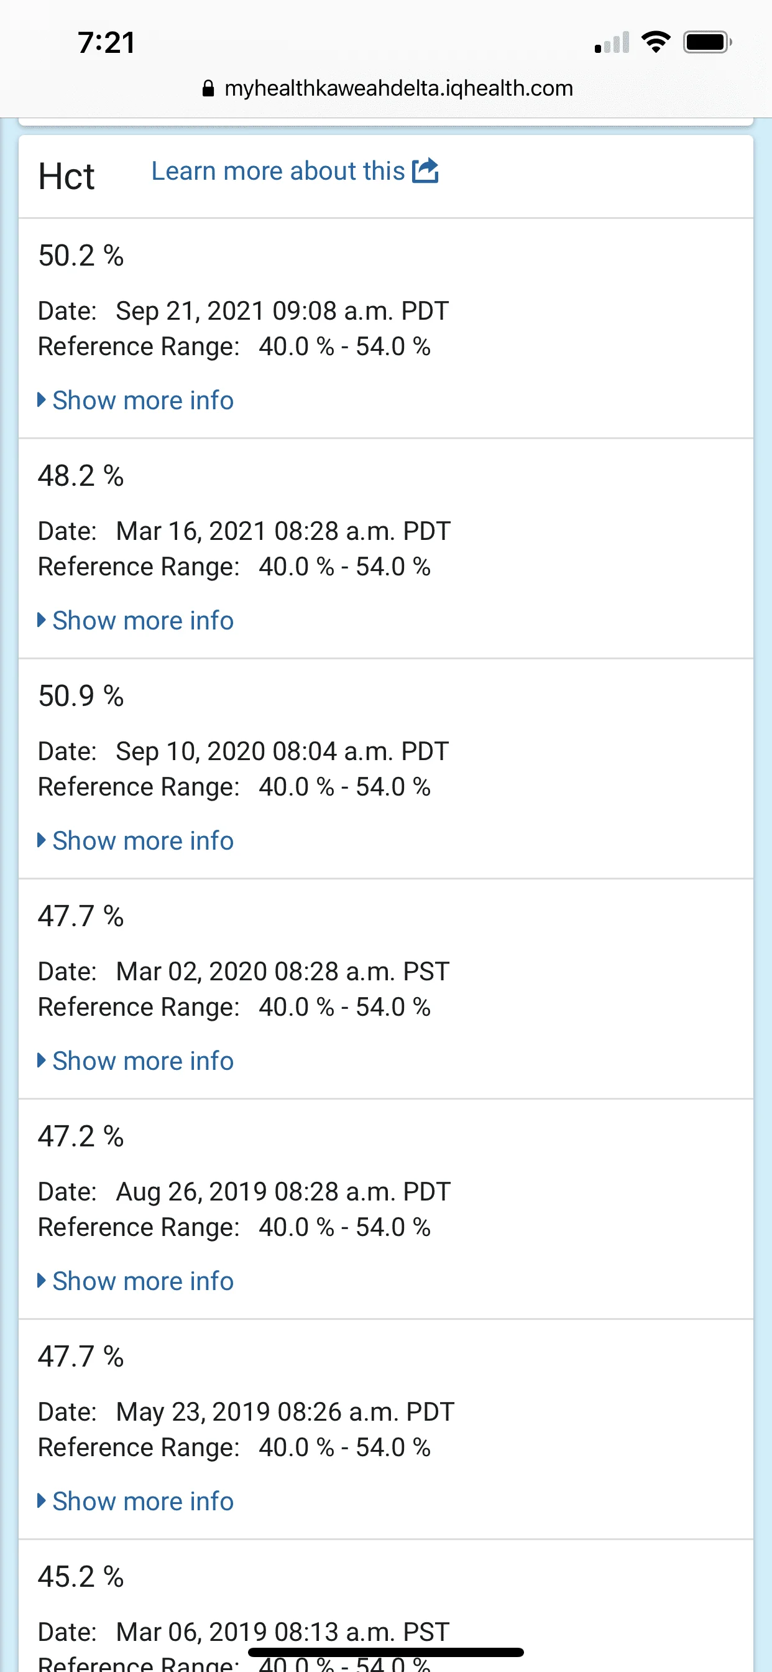Tap the 7:21 clock in status bar

106,43
